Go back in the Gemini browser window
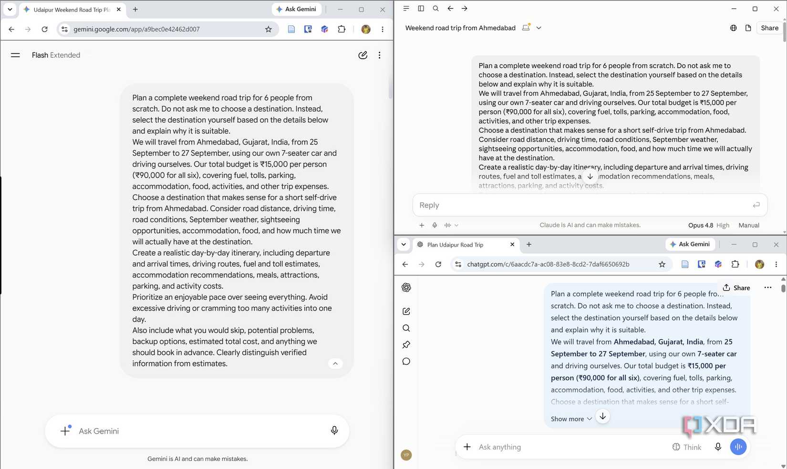 (11, 29)
